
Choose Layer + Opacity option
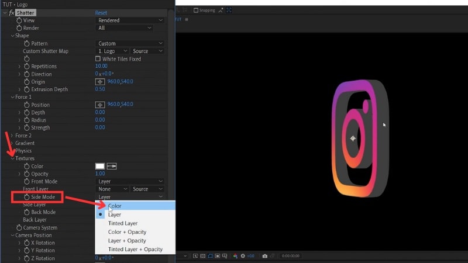click(x=135, y=240)
